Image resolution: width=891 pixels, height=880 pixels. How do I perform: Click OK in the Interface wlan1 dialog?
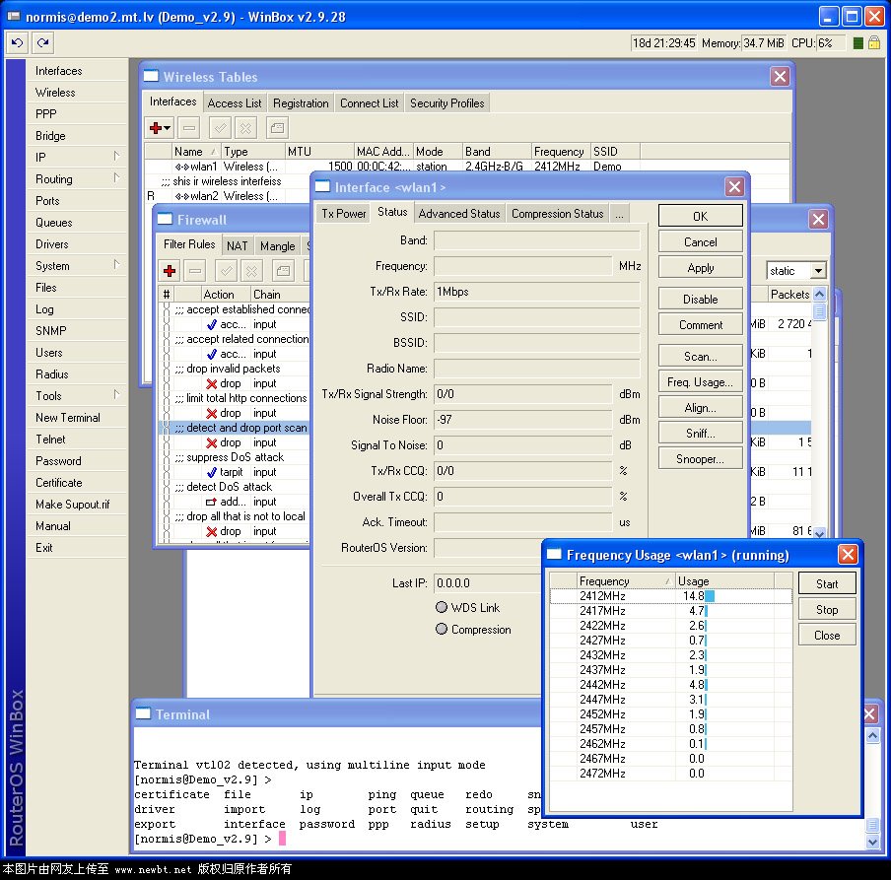700,216
